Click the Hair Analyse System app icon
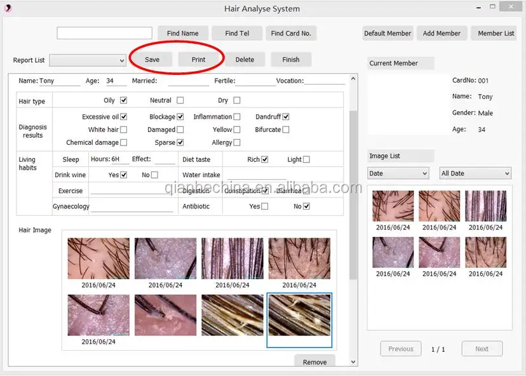 point(8,8)
